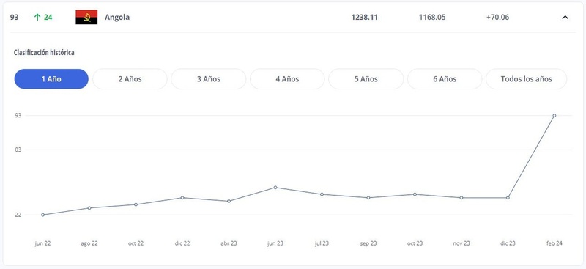Click the feb 24 data point

(x=555, y=116)
